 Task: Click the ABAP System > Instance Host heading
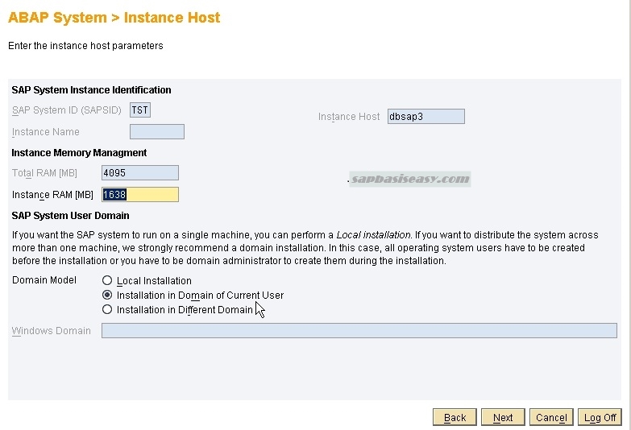tap(114, 18)
